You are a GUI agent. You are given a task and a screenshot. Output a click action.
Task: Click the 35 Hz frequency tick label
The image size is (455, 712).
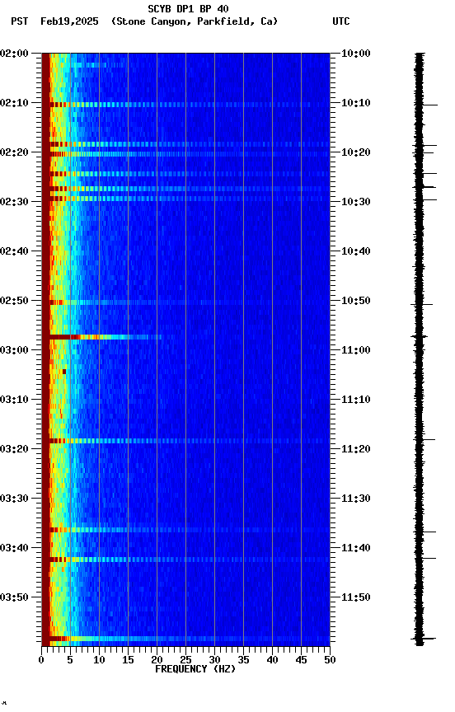pos(243,660)
